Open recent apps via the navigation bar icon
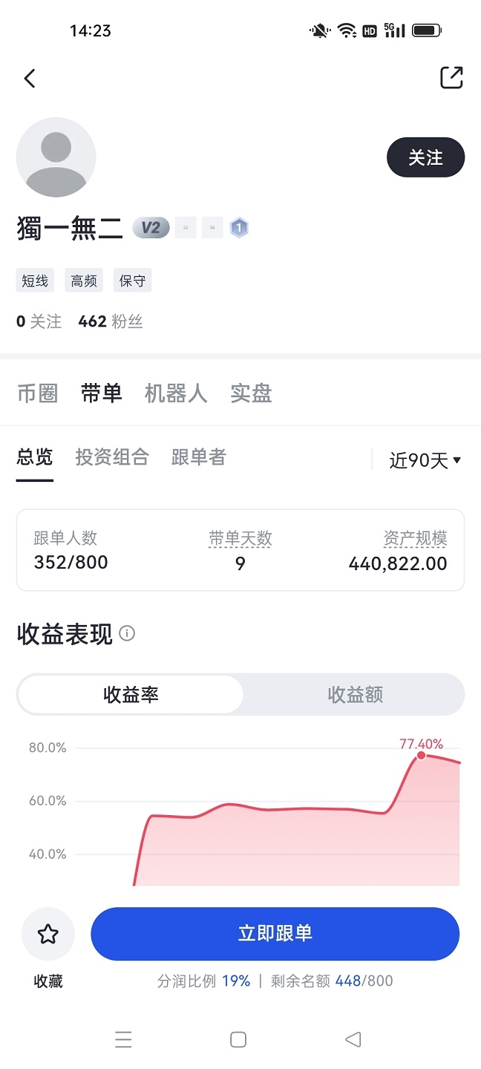This screenshot has height=1069, width=481. click(x=123, y=1039)
